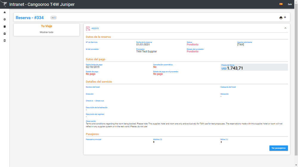This screenshot has width=298, height=167.
Task: Select the fourth sidebar icon above calendar
Action: (x=5, y=34)
